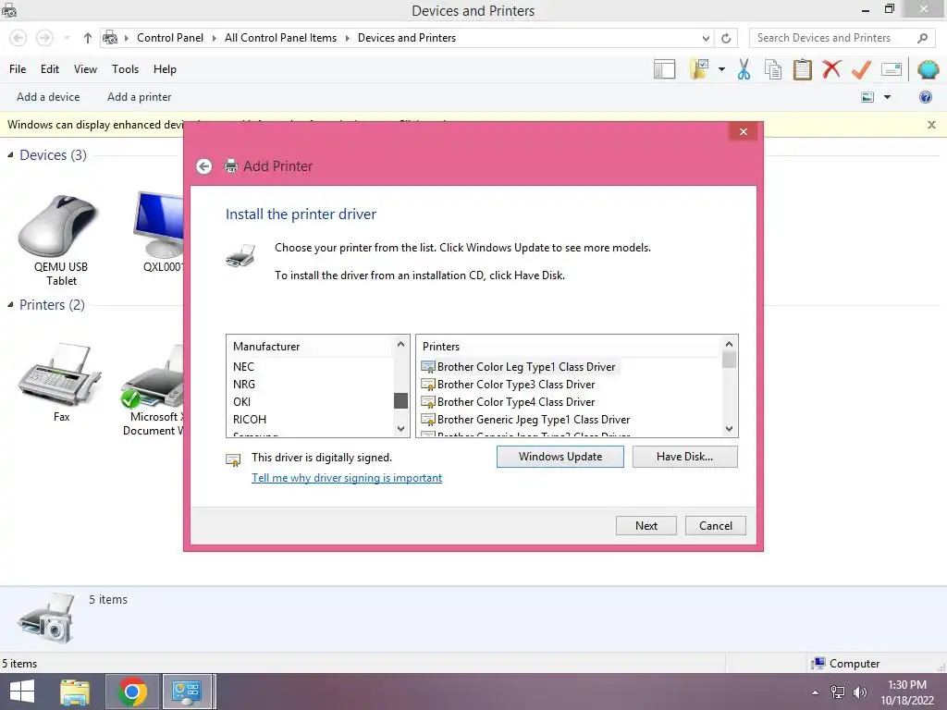Select OKI in Manufacturer list
This screenshot has width=947, height=710.
coord(241,402)
